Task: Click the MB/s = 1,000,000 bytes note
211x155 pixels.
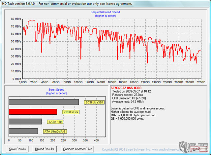Action: pyautogui.click(x=133, y=115)
